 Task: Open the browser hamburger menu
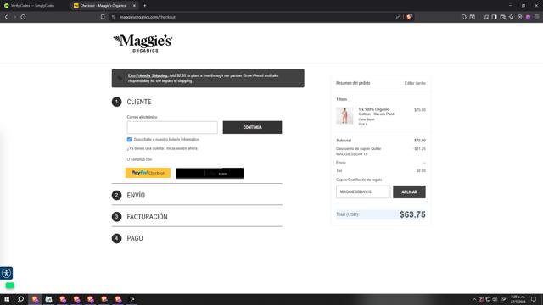point(536,17)
